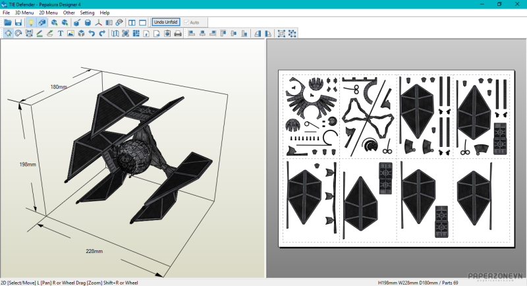Viewport: 527px width, 286px height.
Task: Click the input text 'T' tool
Action: (61, 34)
